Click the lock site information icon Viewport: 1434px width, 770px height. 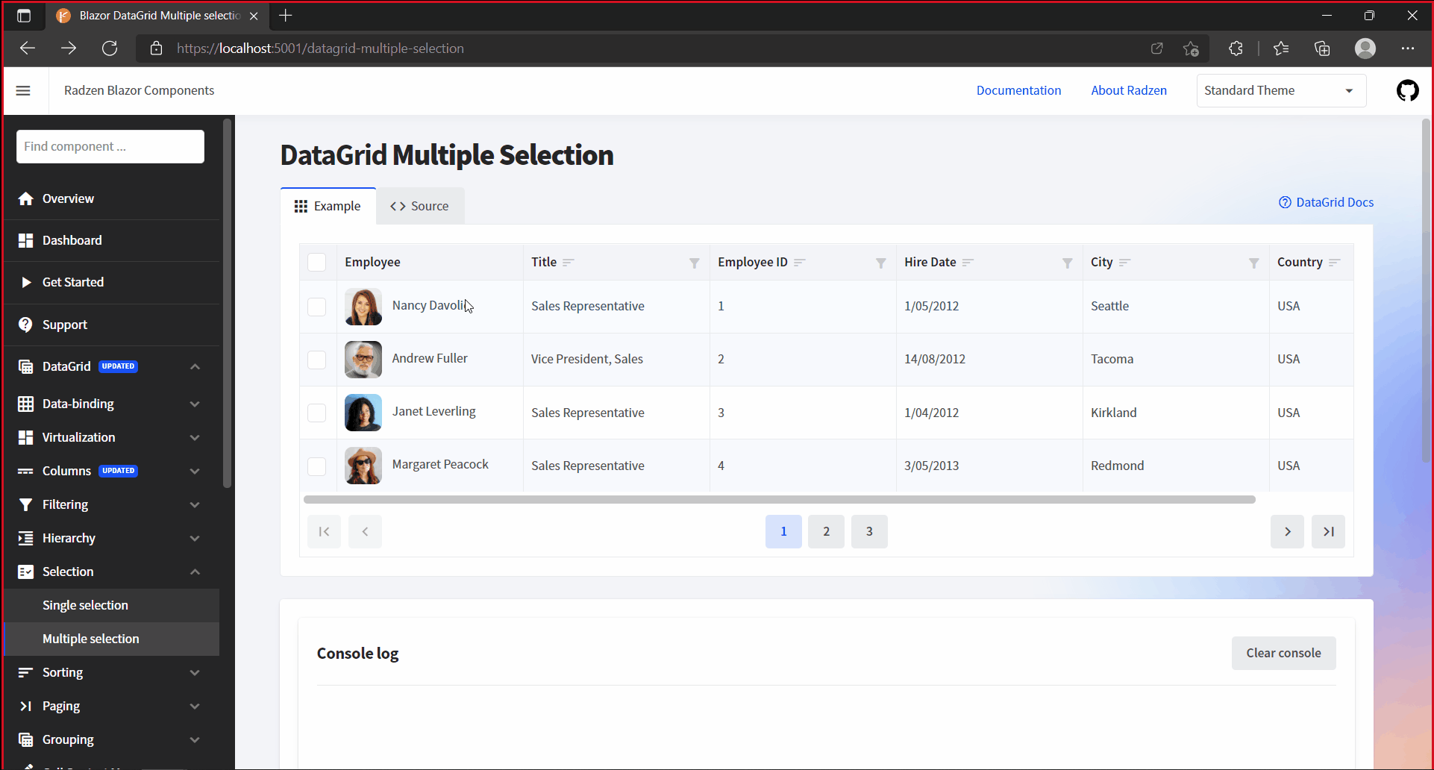pos(156,48)
